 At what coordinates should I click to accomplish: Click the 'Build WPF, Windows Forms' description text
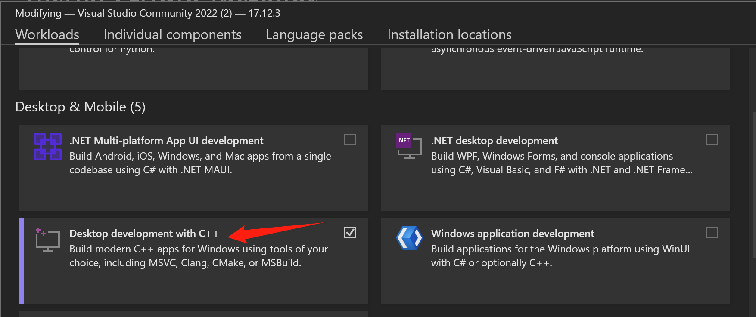(x=562, y=163)
